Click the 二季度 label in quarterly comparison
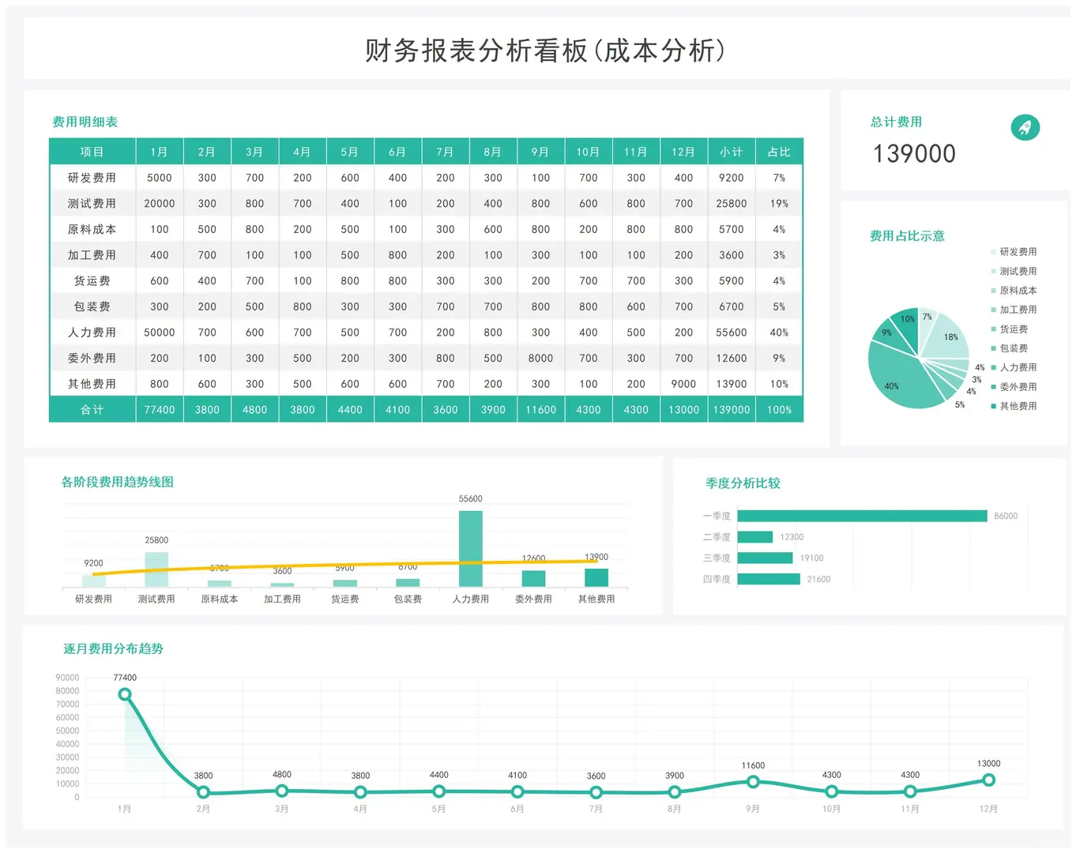1076x853 pixels. (x=717, y=537)
